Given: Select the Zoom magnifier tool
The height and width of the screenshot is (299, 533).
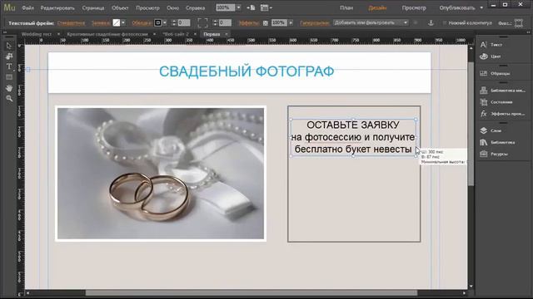Looking at the screenshot, I should (x=9, y=98).
